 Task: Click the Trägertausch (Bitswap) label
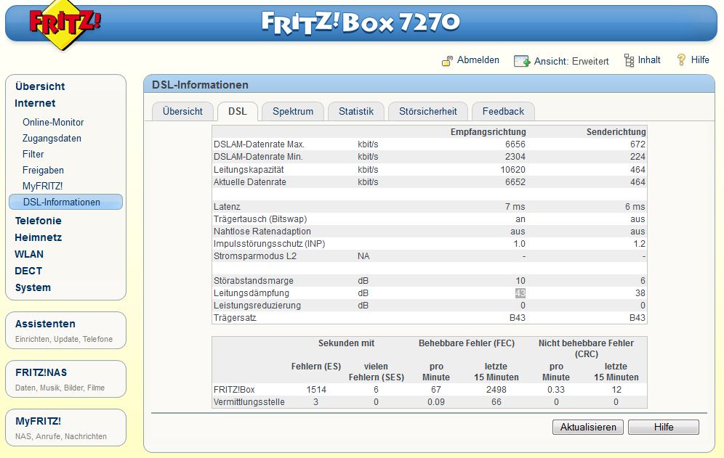(x=260, y=219)
